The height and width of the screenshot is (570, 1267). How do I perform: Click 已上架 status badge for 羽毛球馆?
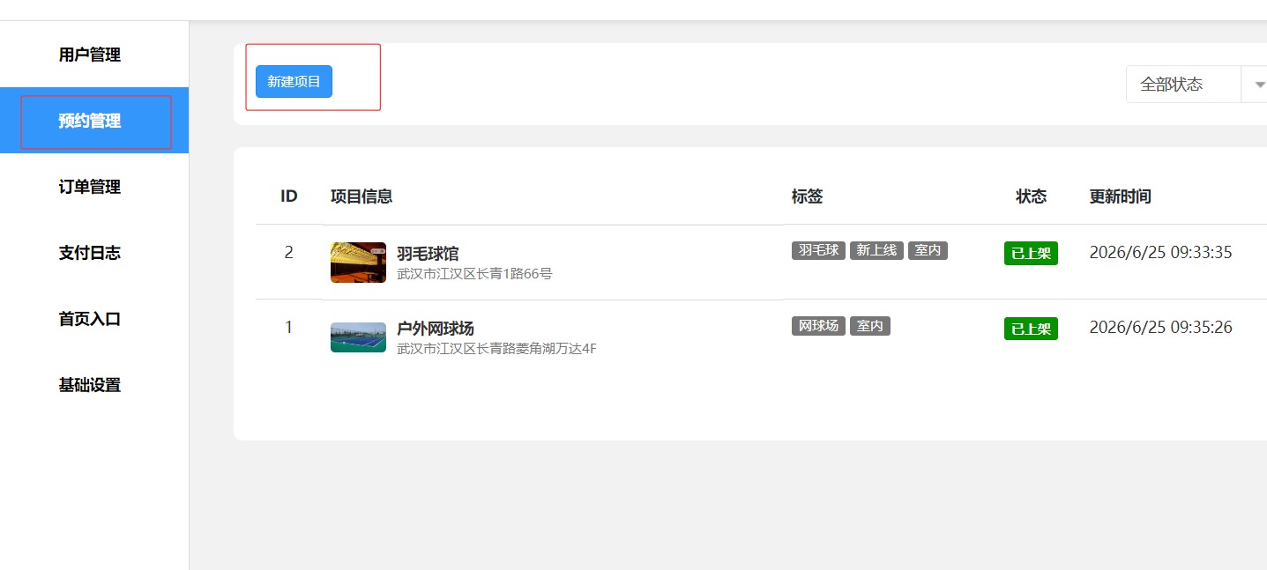[x=1031, y=254]
